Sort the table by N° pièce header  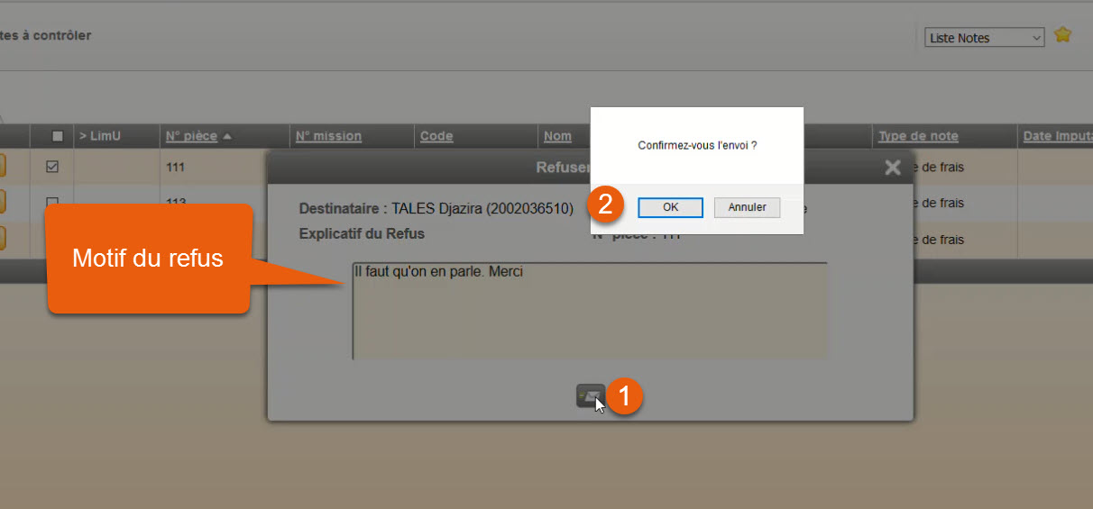coord(191,136)
